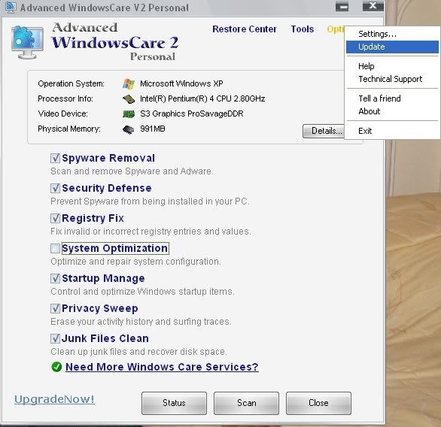Select Update in the dropdown menu
Image resolution: width=441 pixels, height=427 pixels.
click(x=392, y=47)
